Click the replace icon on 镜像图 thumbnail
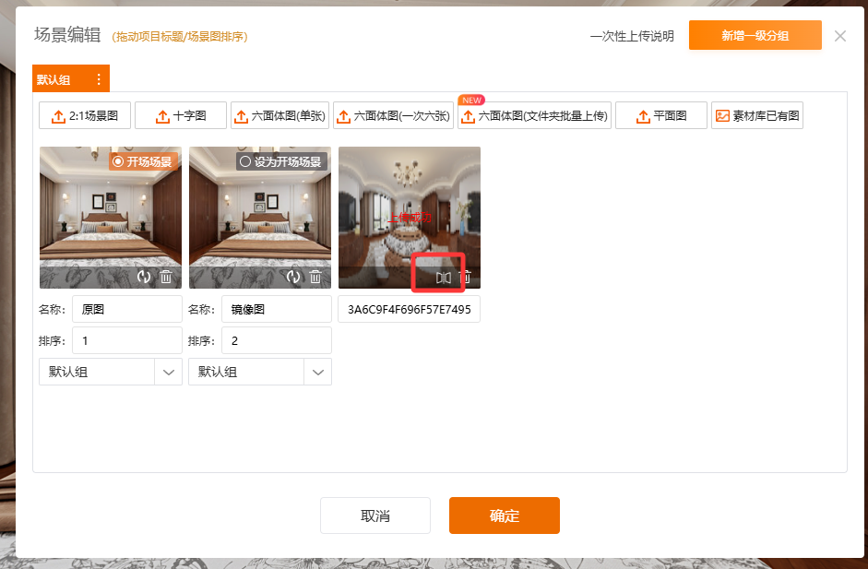This screenshot has width=868, height=569. click(x=293, y=277)
